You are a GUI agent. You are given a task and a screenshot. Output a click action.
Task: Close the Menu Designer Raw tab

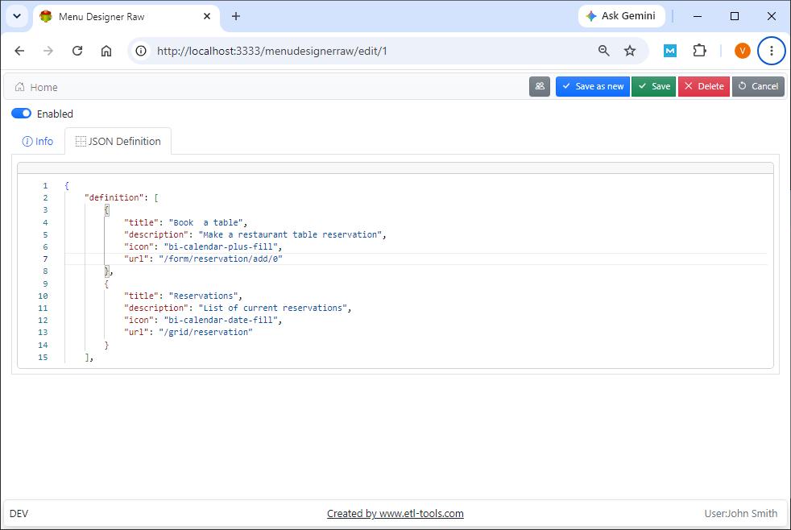click(207, 16)
